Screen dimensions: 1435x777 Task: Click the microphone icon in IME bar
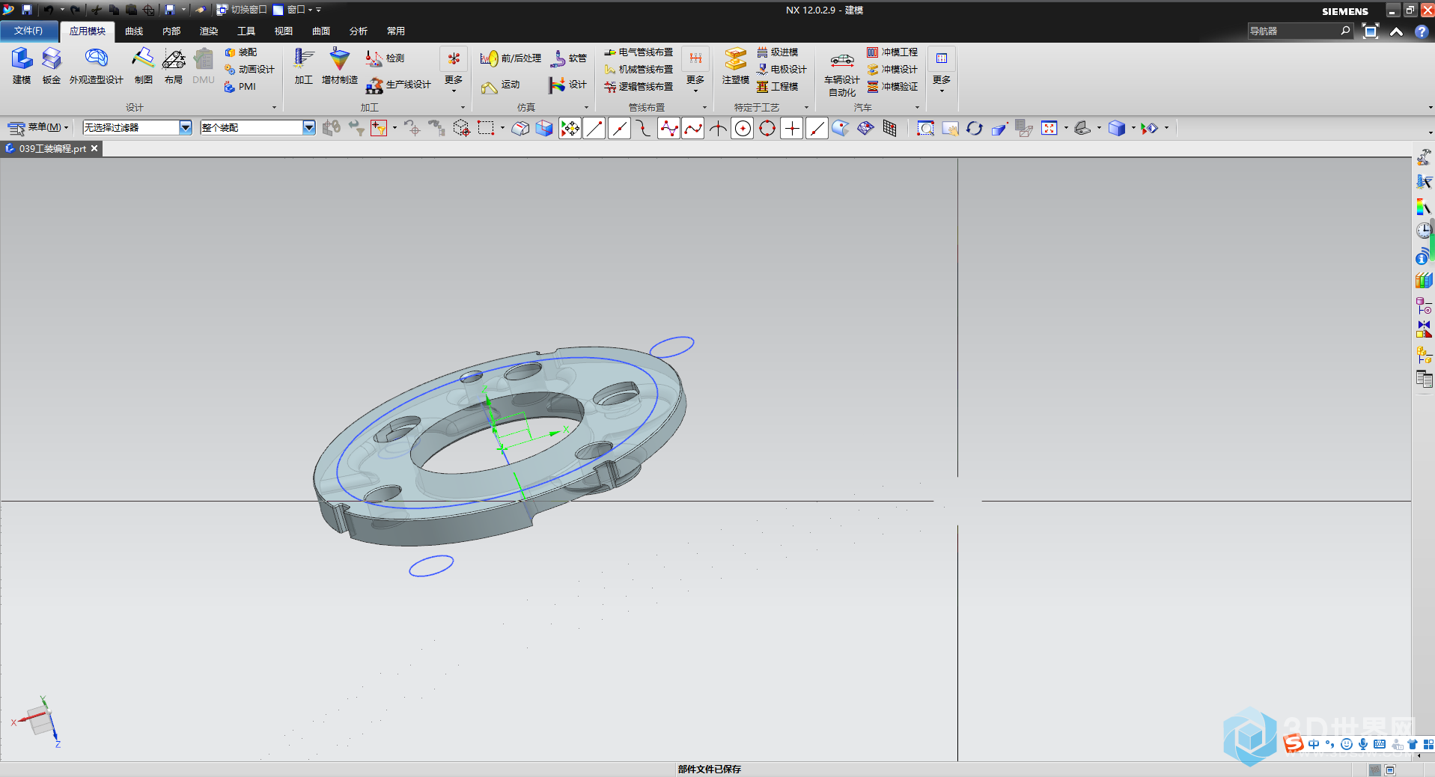(1363, 744)
